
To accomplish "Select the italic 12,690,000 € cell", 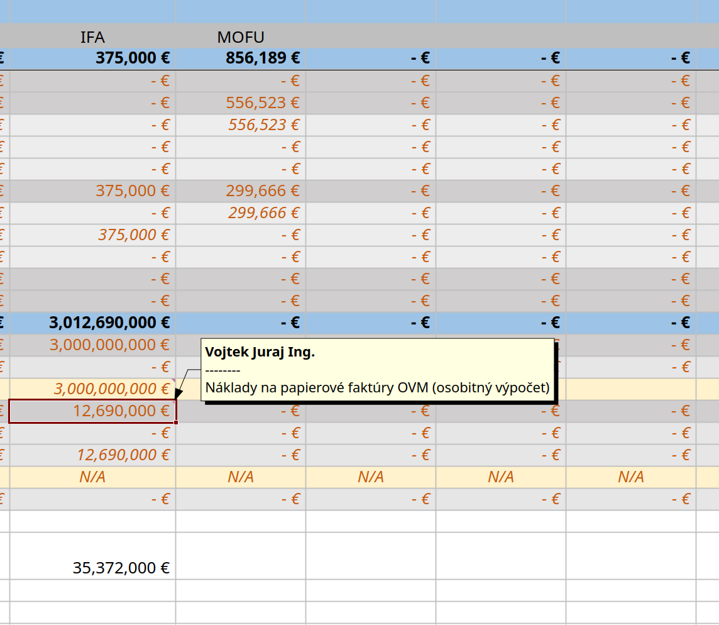I will (92, 455).
